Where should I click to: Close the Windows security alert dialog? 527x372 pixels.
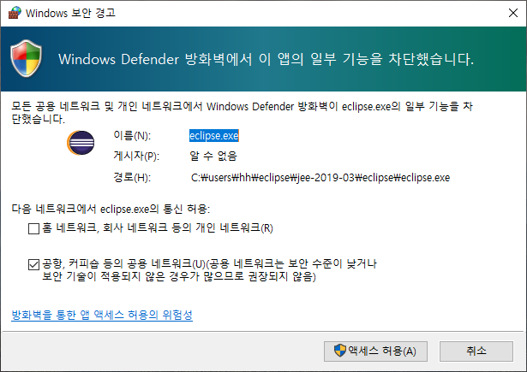coord(513,13)
